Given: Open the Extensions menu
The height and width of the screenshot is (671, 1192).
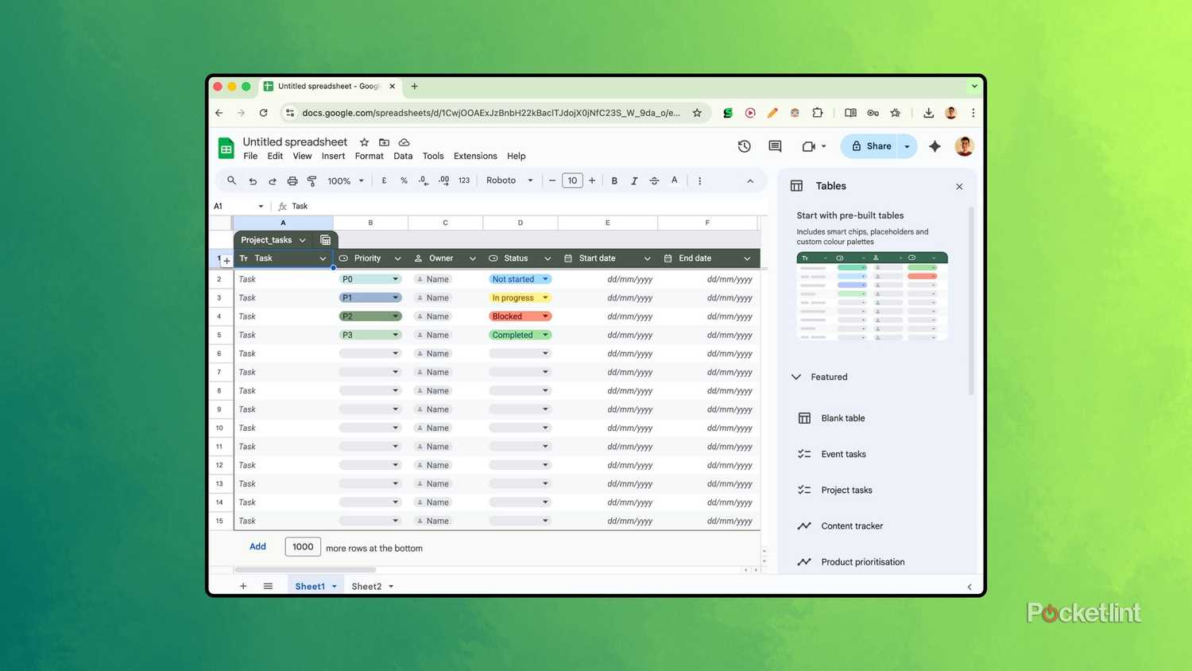Looking at the screenshot, I should (x=474, y=157).
